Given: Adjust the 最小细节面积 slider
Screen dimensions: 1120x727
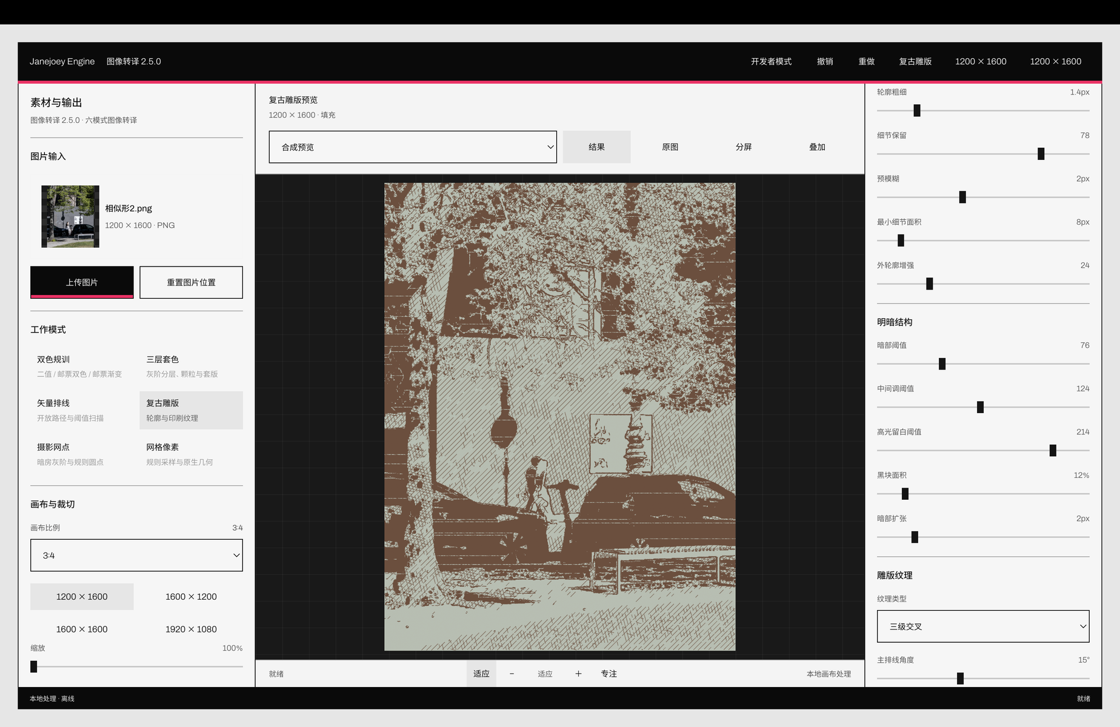Looking at the screenshot, I should tap(983, 241).
